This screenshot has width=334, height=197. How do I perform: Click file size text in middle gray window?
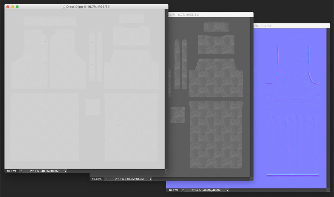129,179
